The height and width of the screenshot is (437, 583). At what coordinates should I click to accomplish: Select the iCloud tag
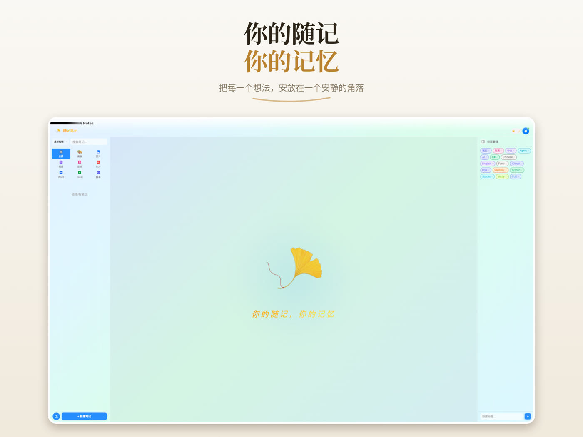tap(517, 164)
